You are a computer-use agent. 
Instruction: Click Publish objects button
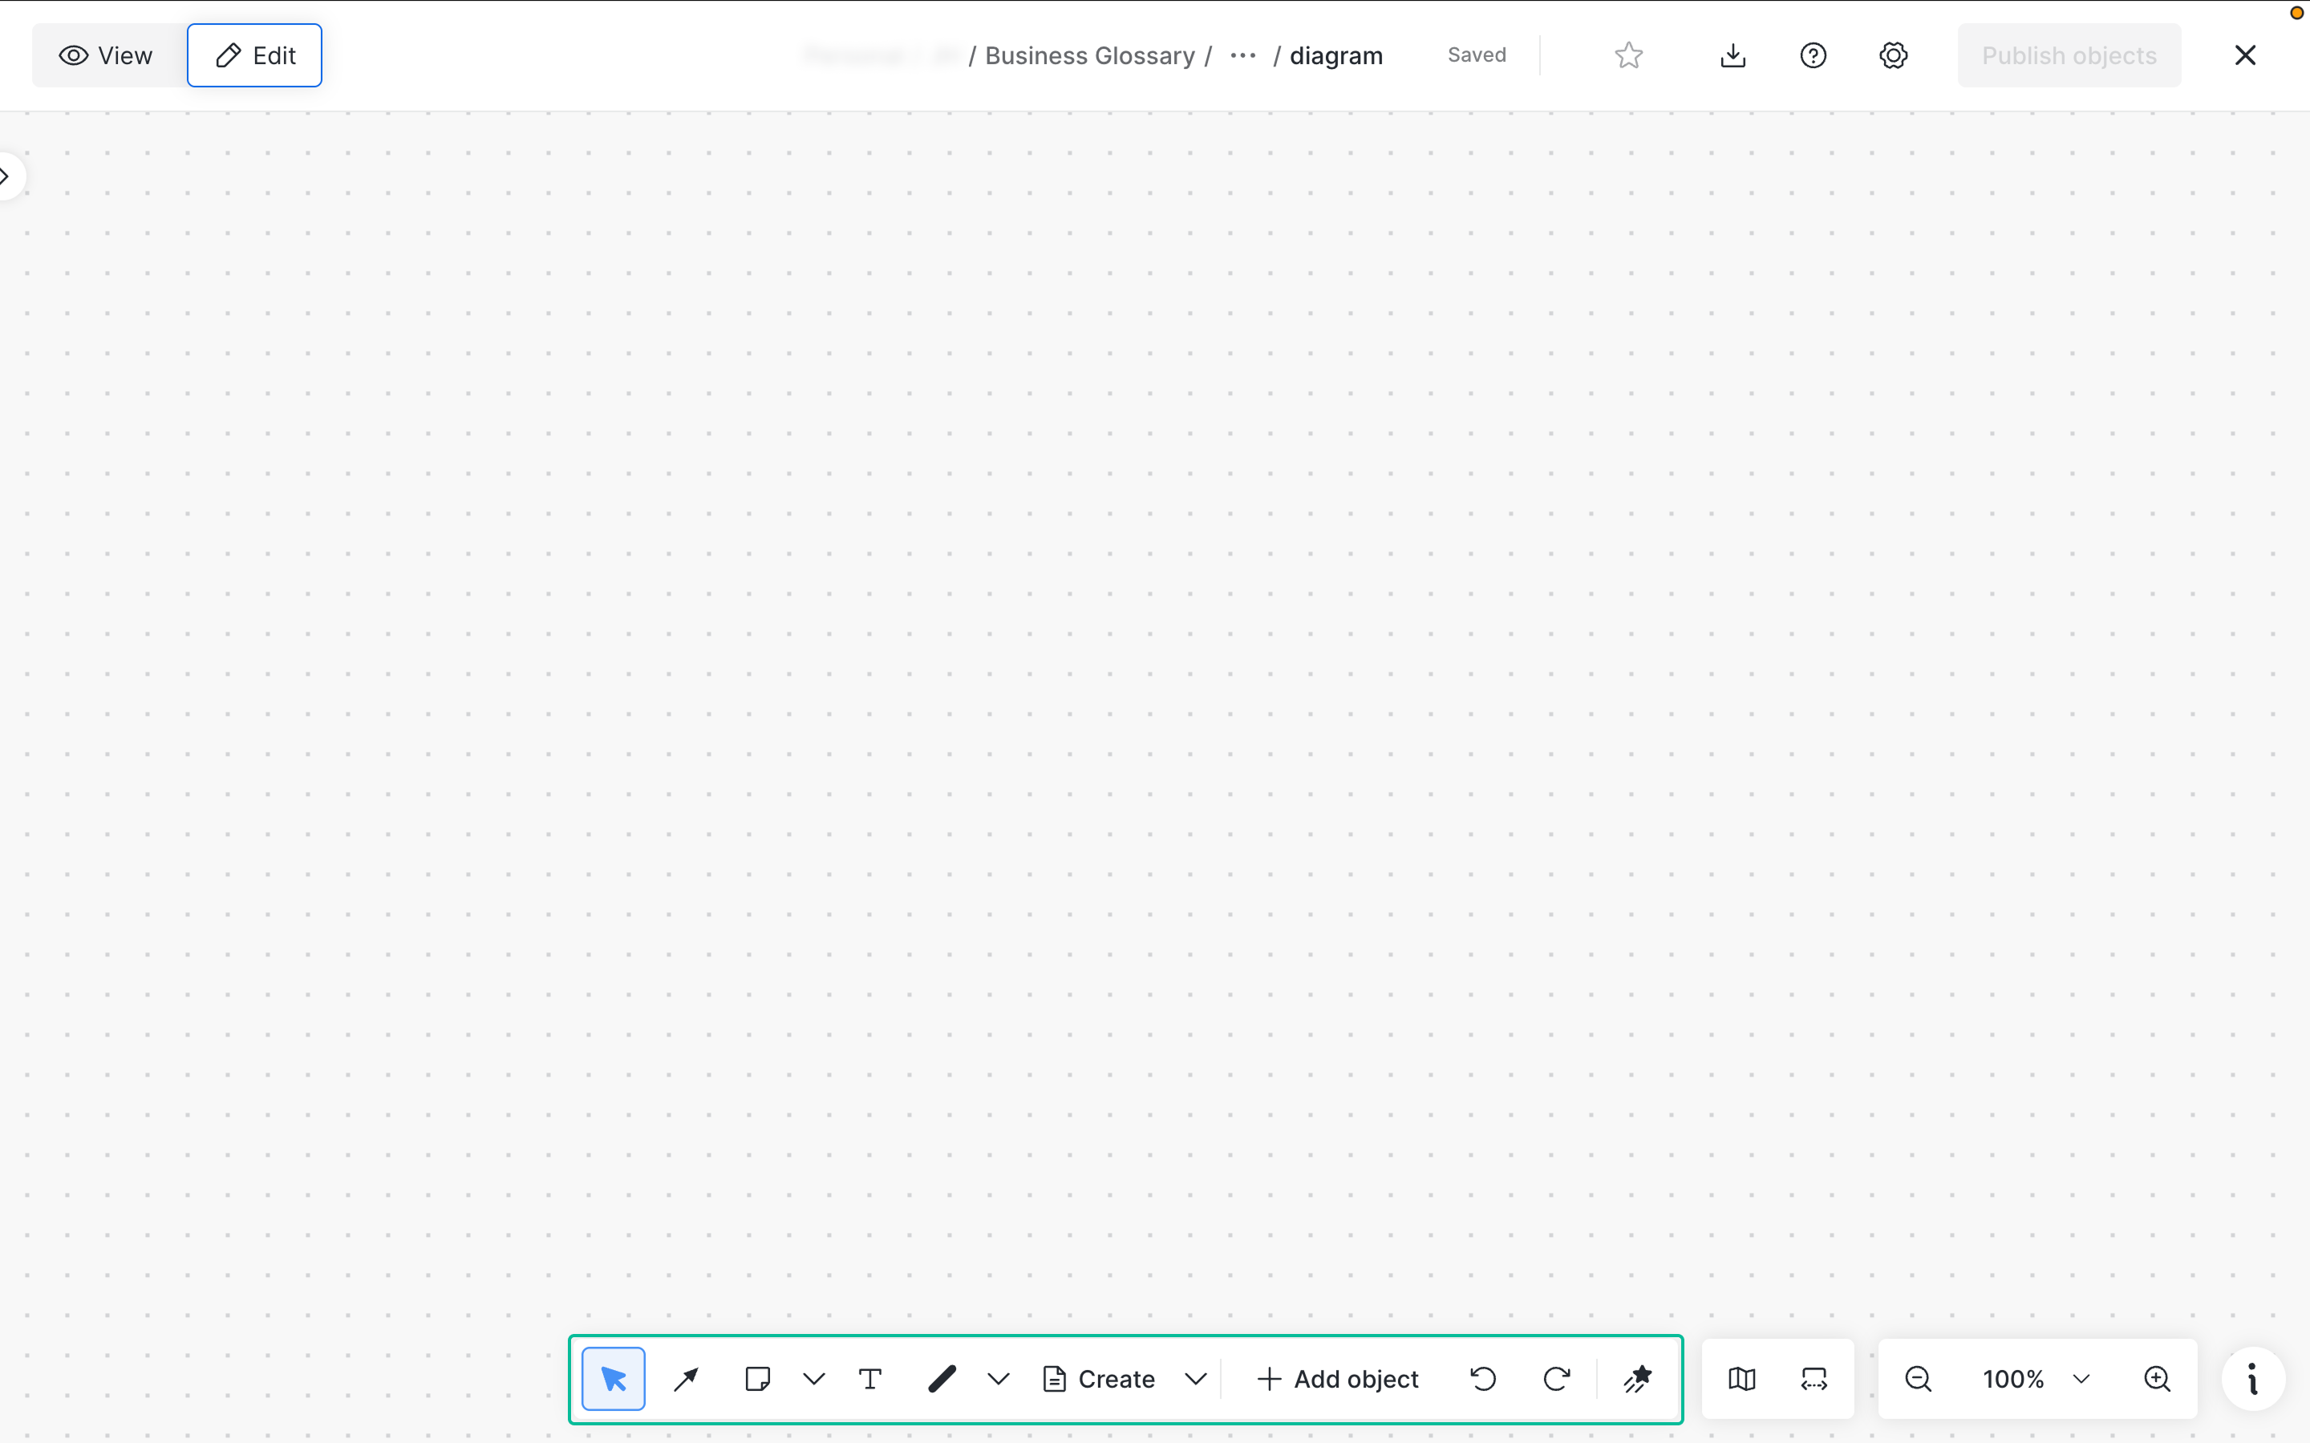2069,55
